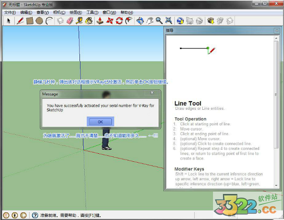The image size is (284, 220).
Task: Open the 查看(V) menu
Action: click(43, 12)
